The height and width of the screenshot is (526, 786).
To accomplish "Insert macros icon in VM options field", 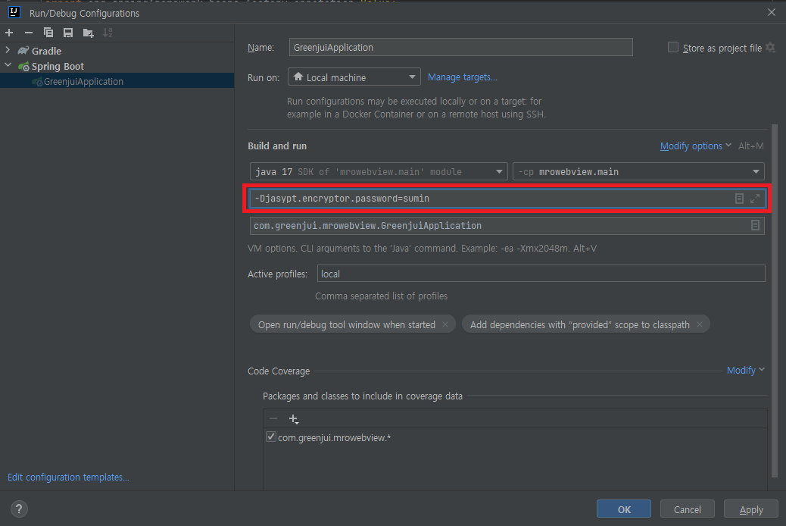I will [x=739, y=199].
